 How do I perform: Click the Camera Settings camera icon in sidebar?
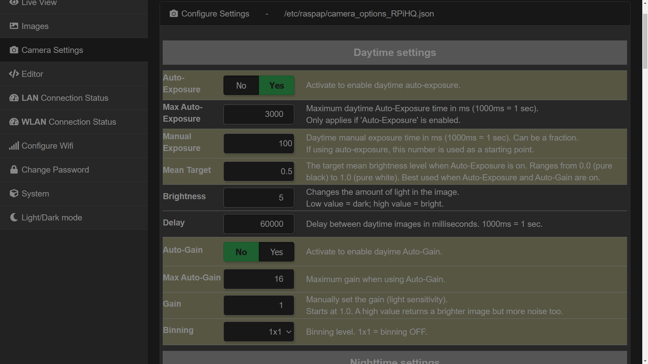14,50
